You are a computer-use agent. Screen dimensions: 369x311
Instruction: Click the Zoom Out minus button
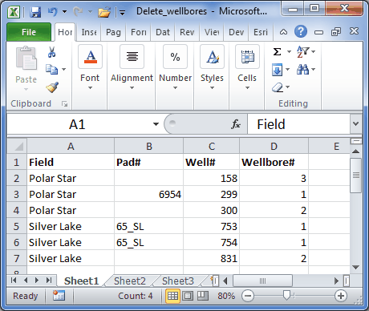tap(248, 296)
